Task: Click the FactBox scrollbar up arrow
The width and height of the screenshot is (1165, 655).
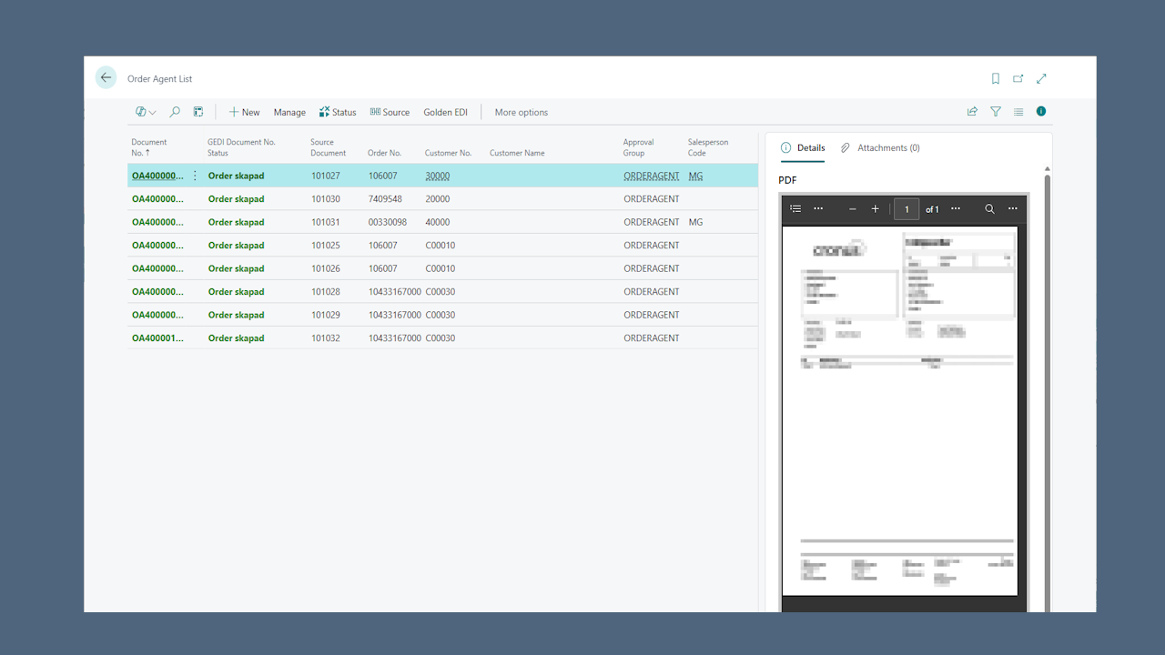Action: [x=1047, y=169]
